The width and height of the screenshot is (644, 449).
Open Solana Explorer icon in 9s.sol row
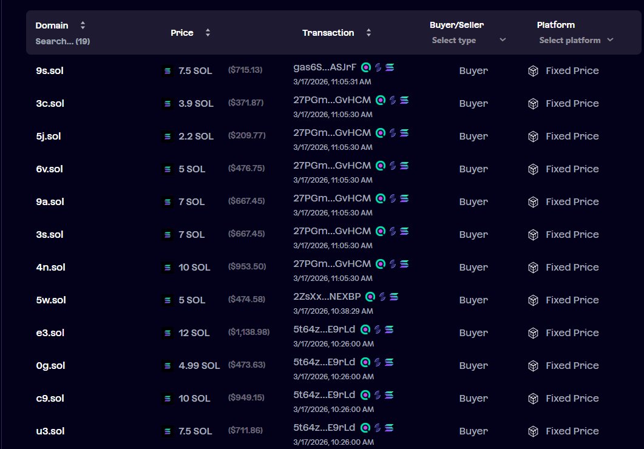pos(390,67)
